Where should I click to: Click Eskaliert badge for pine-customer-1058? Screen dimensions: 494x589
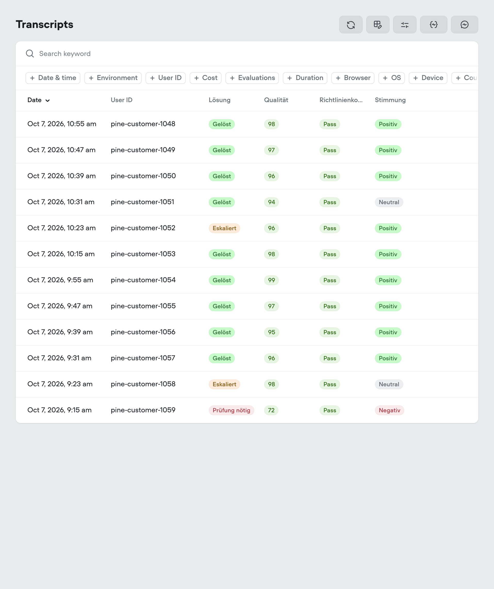tap(224, 384)
